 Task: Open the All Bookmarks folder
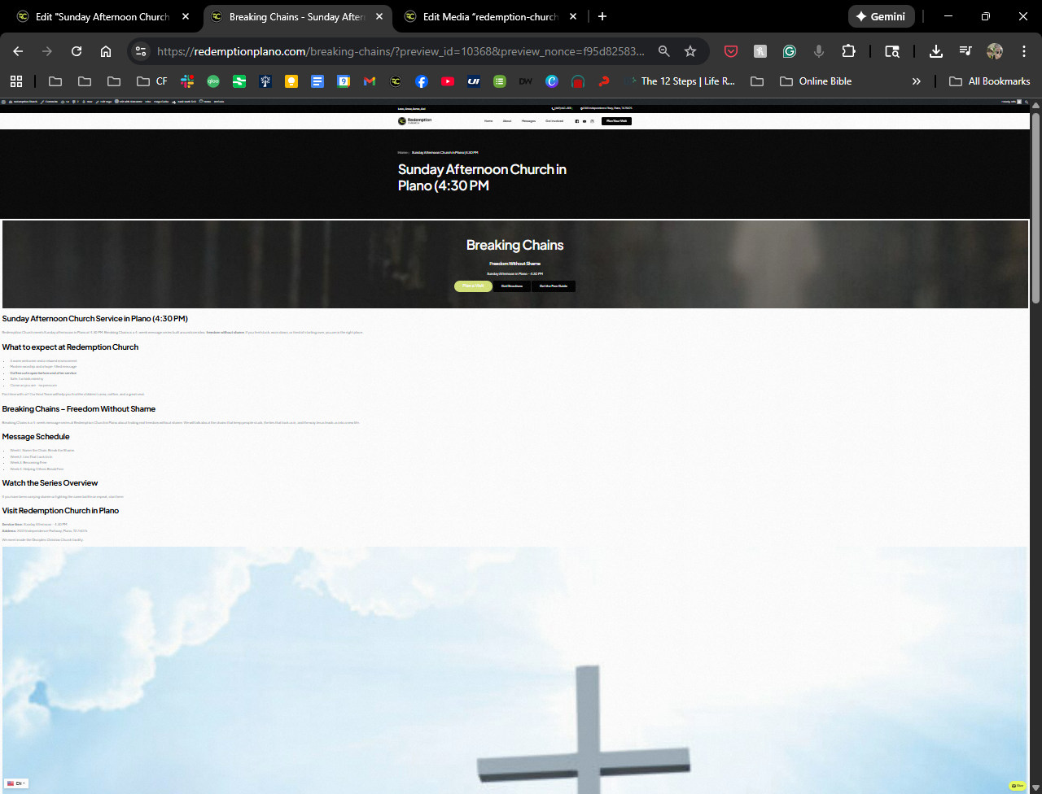pos(990,81)
